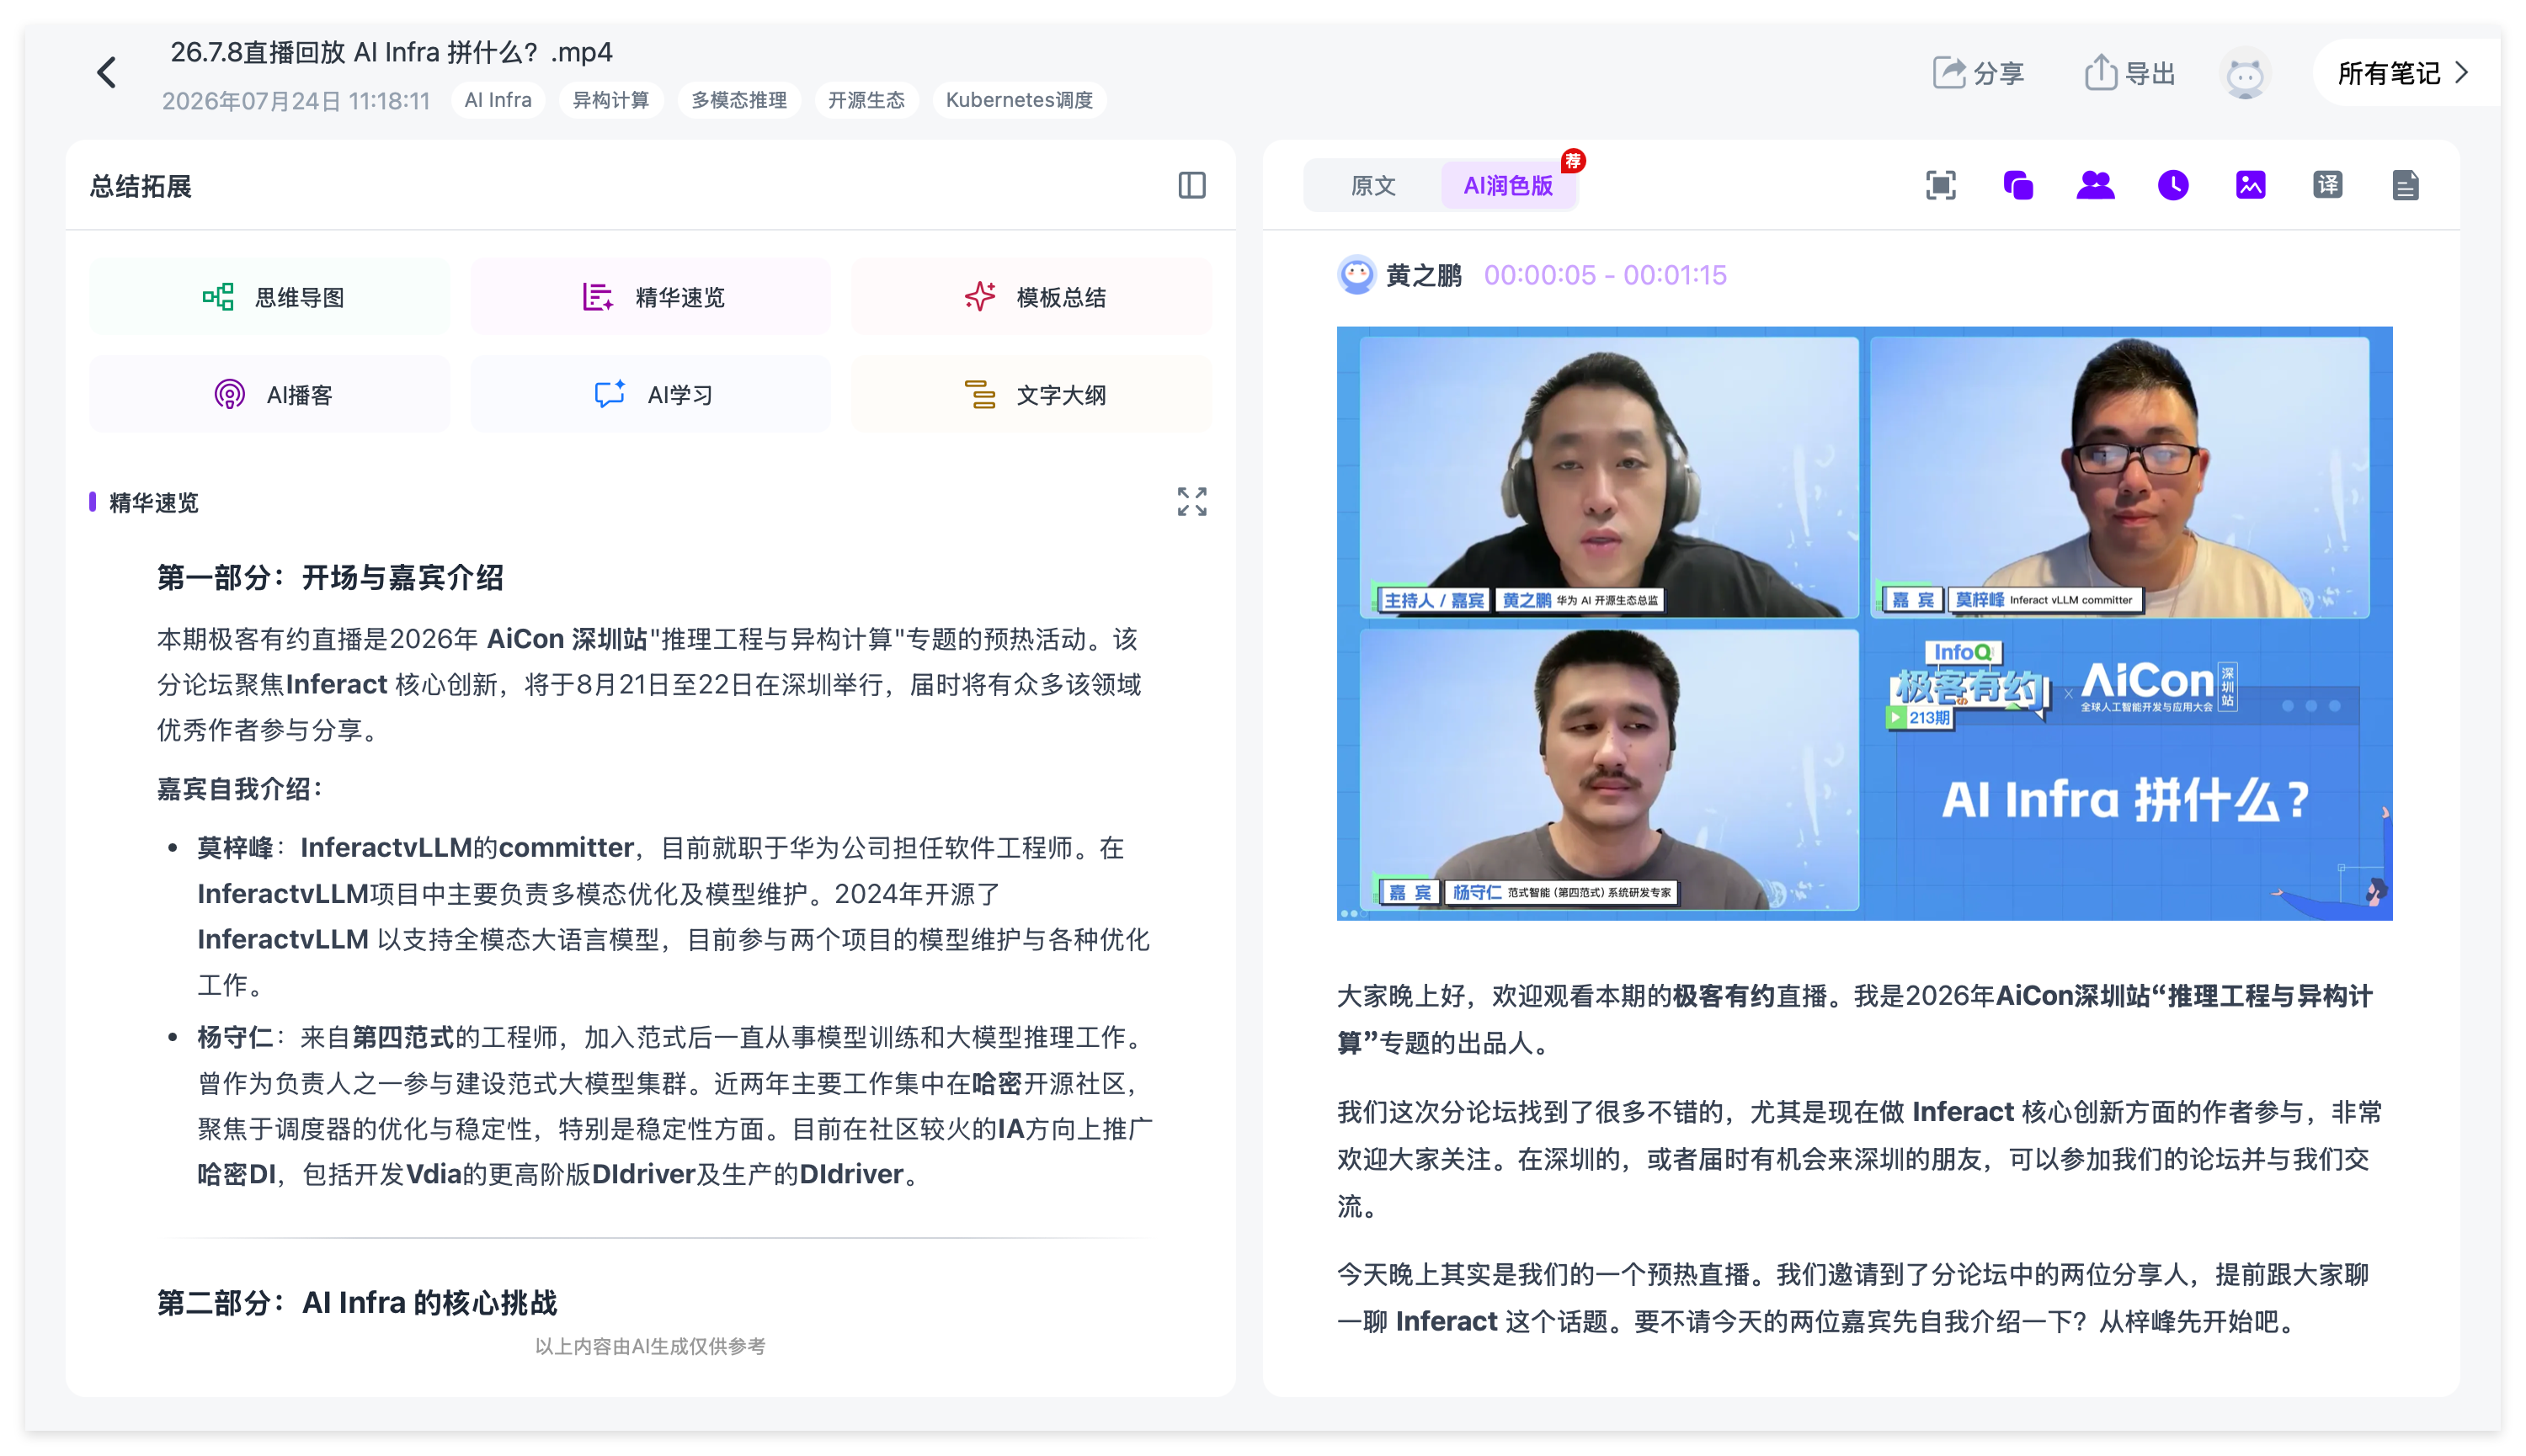The height and width of the screenshot is (1456, 2526).
Task: Open 文字大纲 text outline
Action: point(1031,395)
